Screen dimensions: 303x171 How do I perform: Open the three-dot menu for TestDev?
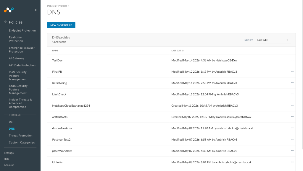click(x=292, y=60)
